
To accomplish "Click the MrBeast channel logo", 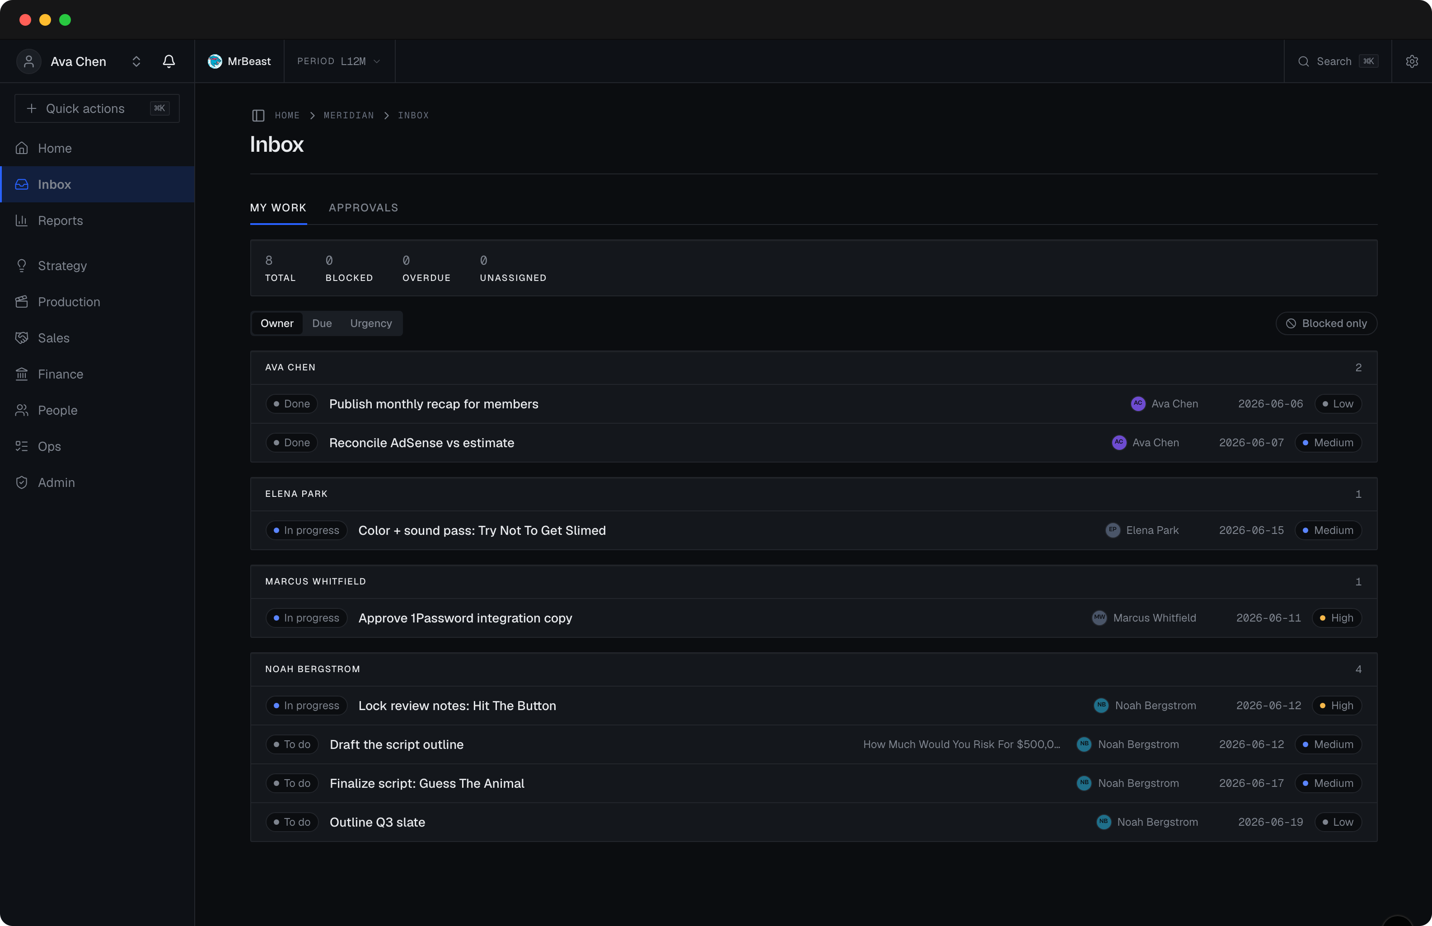I will coord(215,61).
